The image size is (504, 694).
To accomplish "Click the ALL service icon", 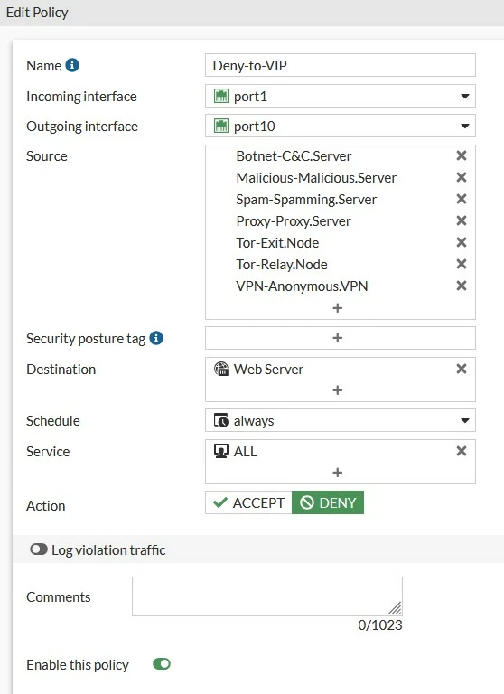I will click(x=220, y=451).
